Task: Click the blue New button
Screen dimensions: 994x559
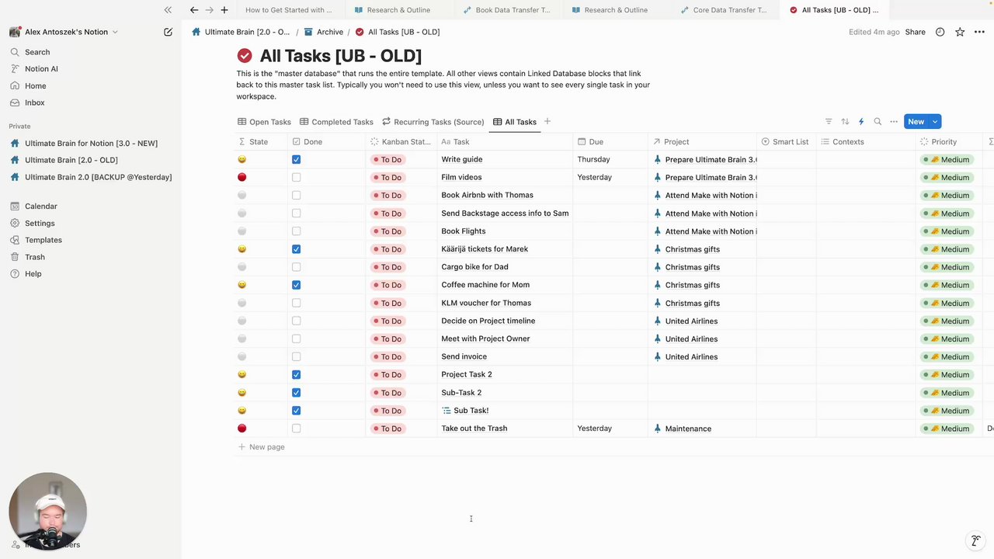Action: (x=916, y=122)
